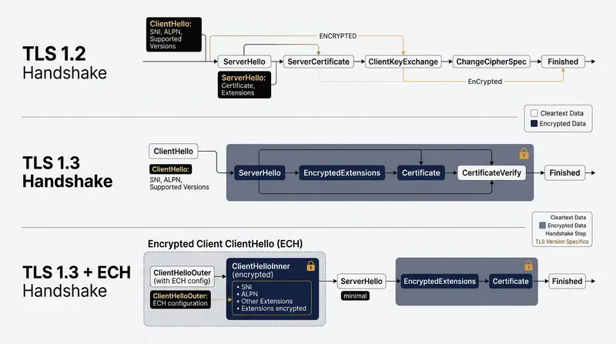
Task: Click the black minimal label
Action: [x=355, y=296]
